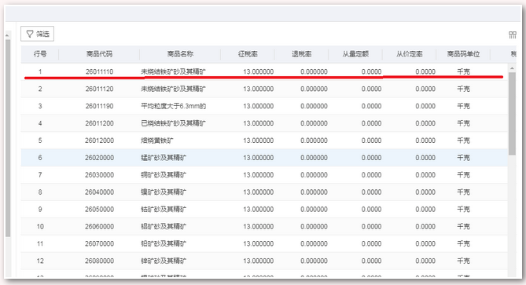Select product code 26011200

point(99,123)
